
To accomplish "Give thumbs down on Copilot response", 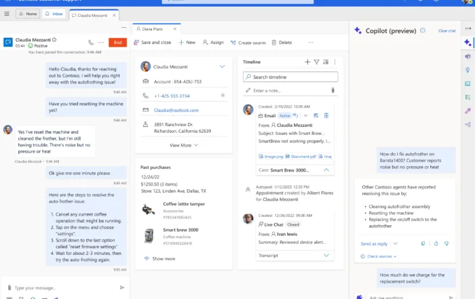I will (446, 243).
